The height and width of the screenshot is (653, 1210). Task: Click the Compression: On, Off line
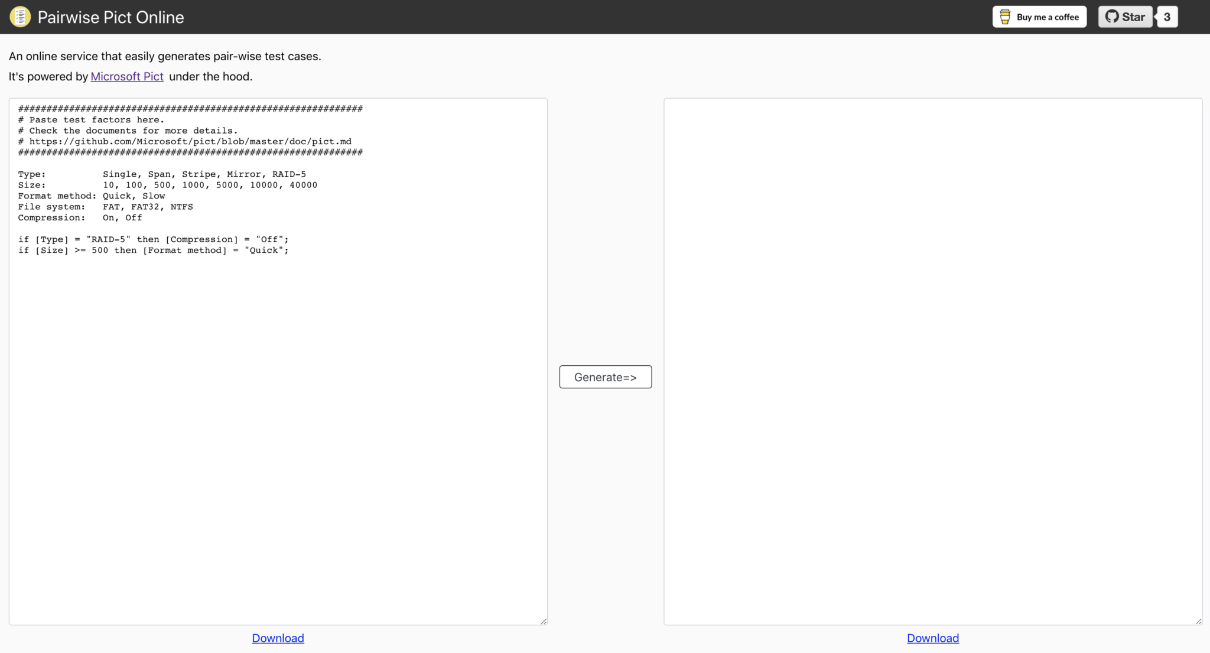coord(80,218)
